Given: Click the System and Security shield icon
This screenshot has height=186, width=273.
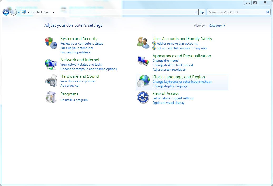Looking at the screenshot, I should coord(51,43).
